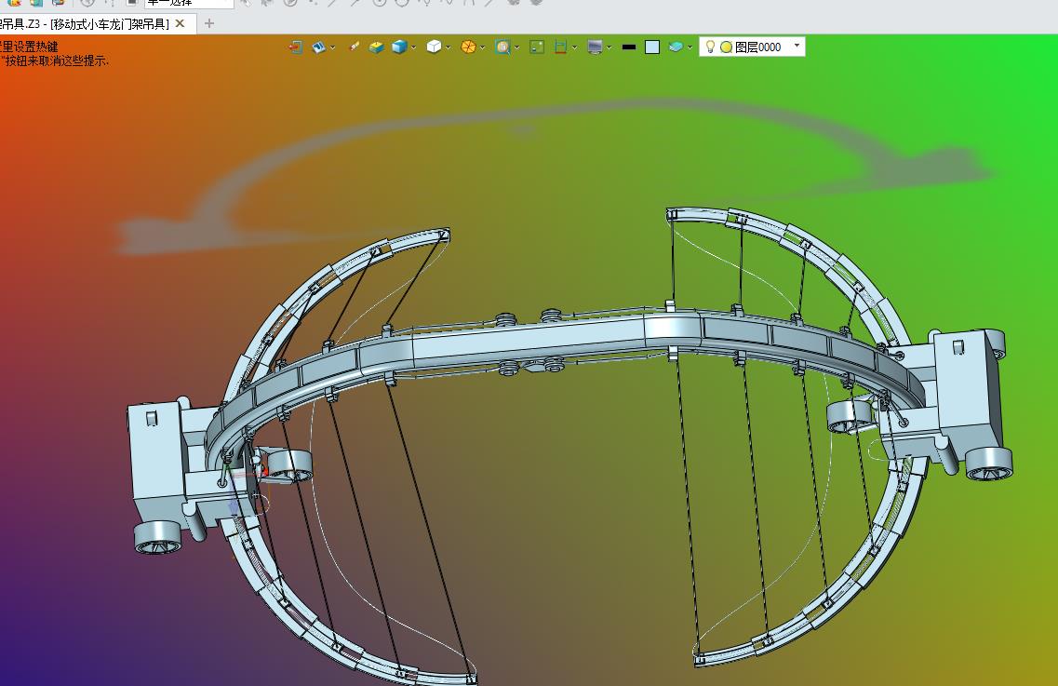Click the teal stacked layers icon
The width and height of the screenshot is (1058, 686).
pos(676,47)
